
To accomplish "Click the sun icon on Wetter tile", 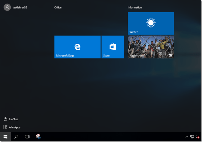I will (x=151, y=22).
